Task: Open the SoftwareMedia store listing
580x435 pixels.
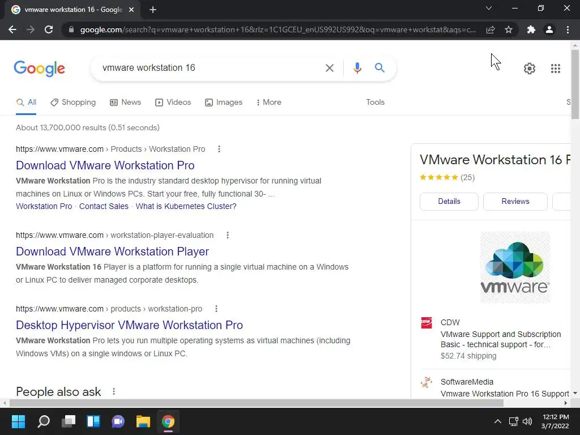Action: click(496, 387)
